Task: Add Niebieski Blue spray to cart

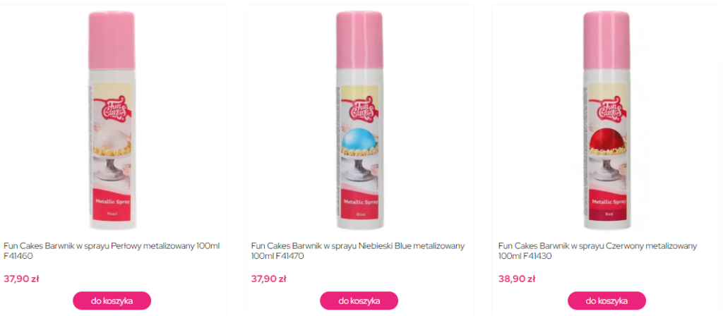Action: point(359,300)
